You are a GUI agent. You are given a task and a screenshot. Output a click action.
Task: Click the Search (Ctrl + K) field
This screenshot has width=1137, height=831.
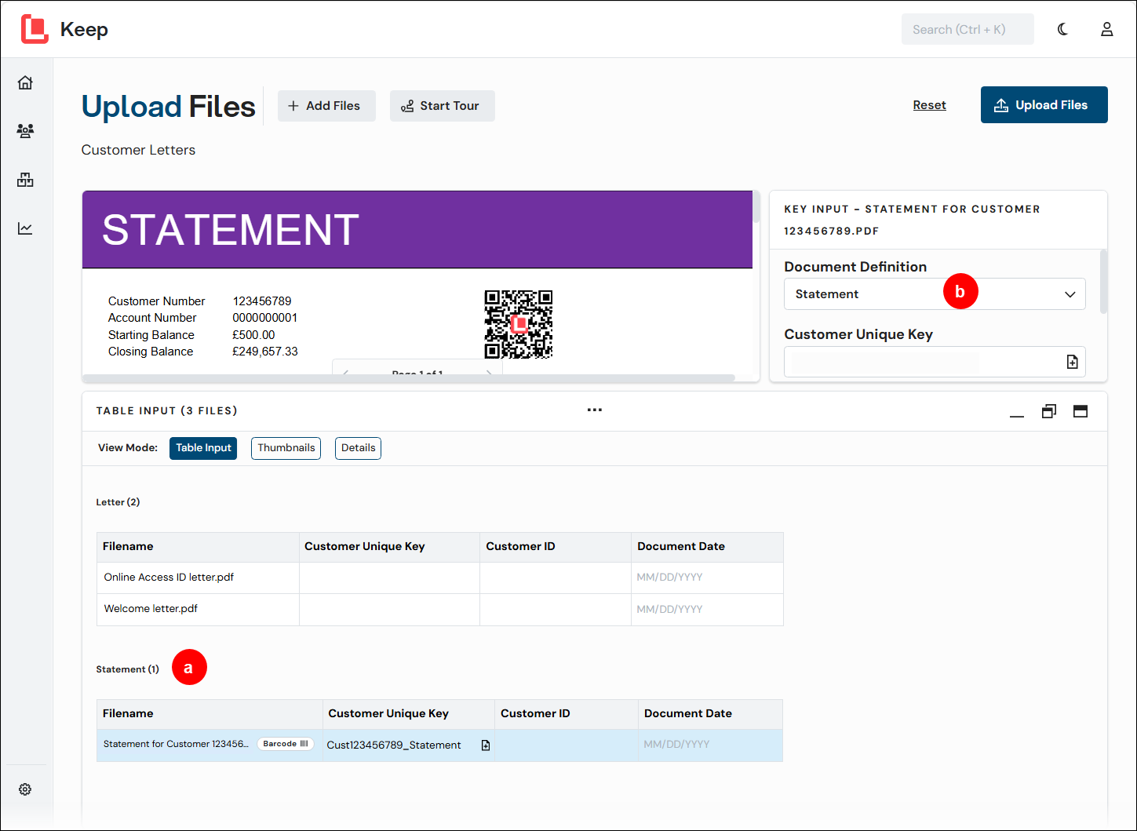click(968, 29)
